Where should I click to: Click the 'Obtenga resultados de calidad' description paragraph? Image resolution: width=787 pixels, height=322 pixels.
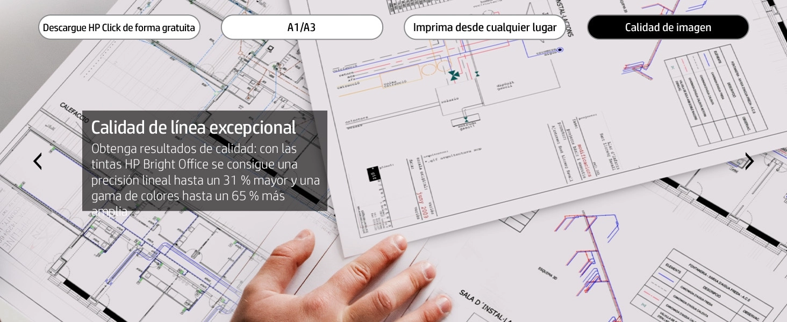click(205, 180)
